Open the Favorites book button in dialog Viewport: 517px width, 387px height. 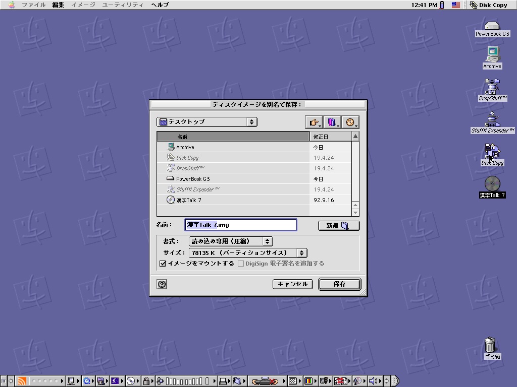pyautogui.click(x=332, y=122)
